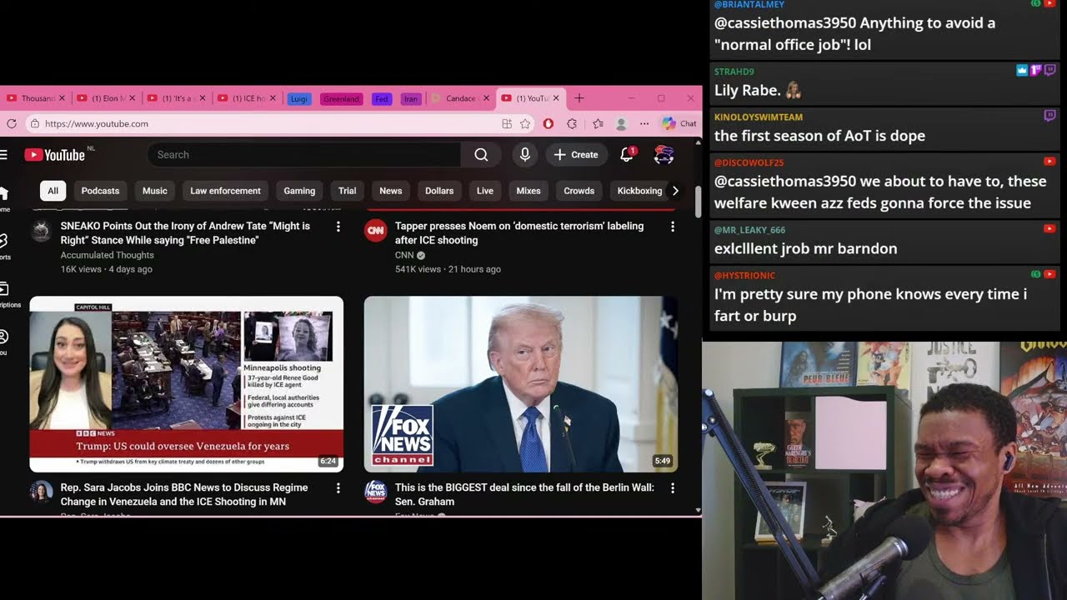
Task: Filter by the Mixes chip
Action: tap(528, 191)
